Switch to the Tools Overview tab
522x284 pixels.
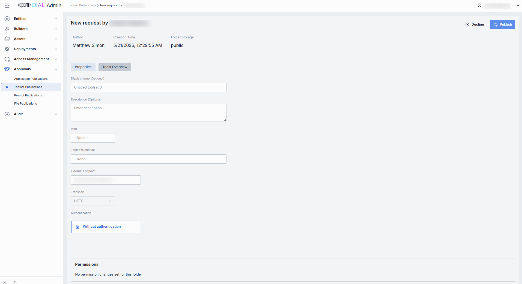(115, 67)
